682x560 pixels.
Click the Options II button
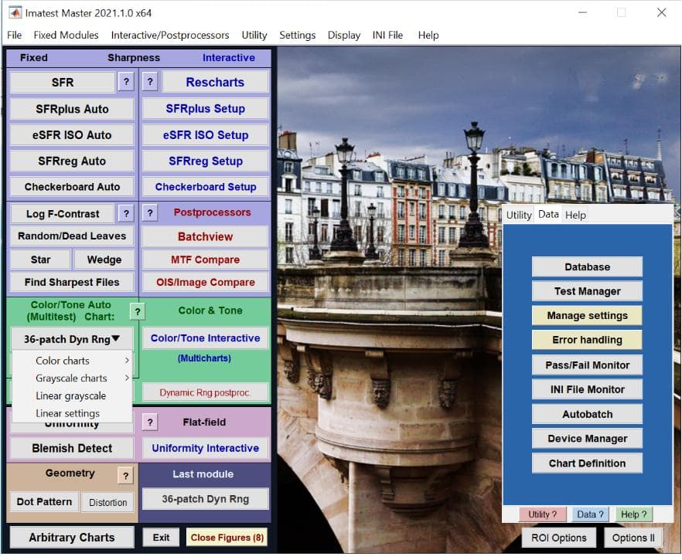pos(633,538)
